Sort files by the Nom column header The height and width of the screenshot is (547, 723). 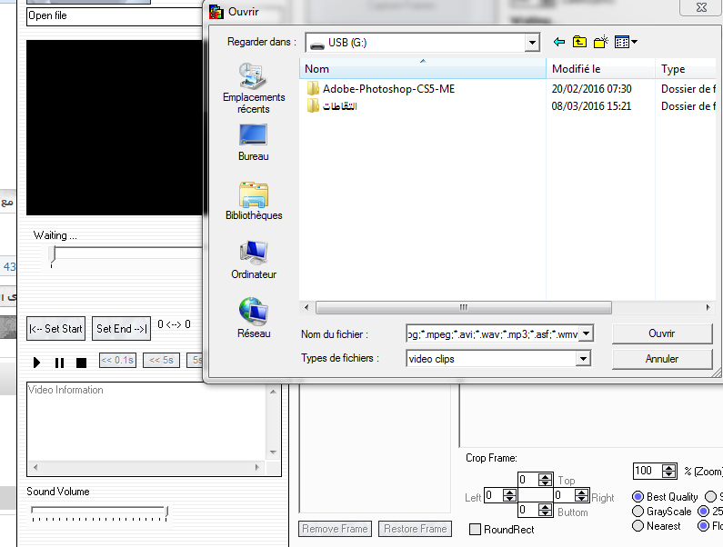[x=423, y=69]
